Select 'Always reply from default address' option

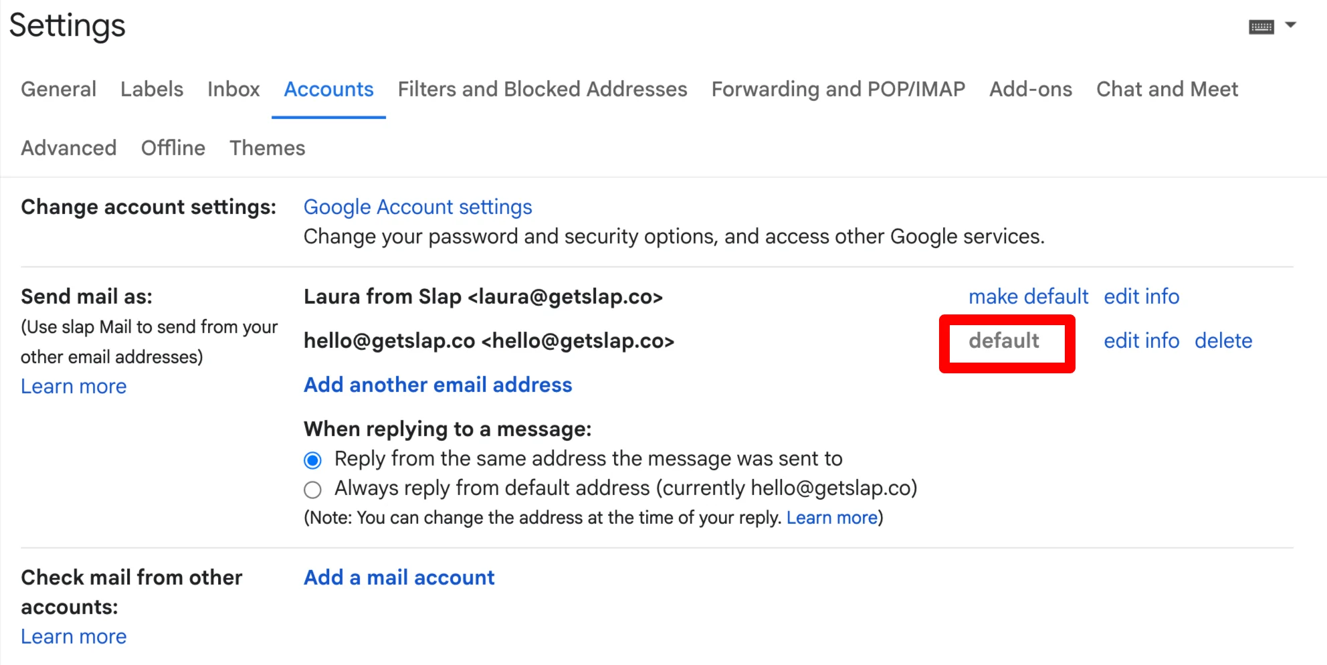coord(312,490)
